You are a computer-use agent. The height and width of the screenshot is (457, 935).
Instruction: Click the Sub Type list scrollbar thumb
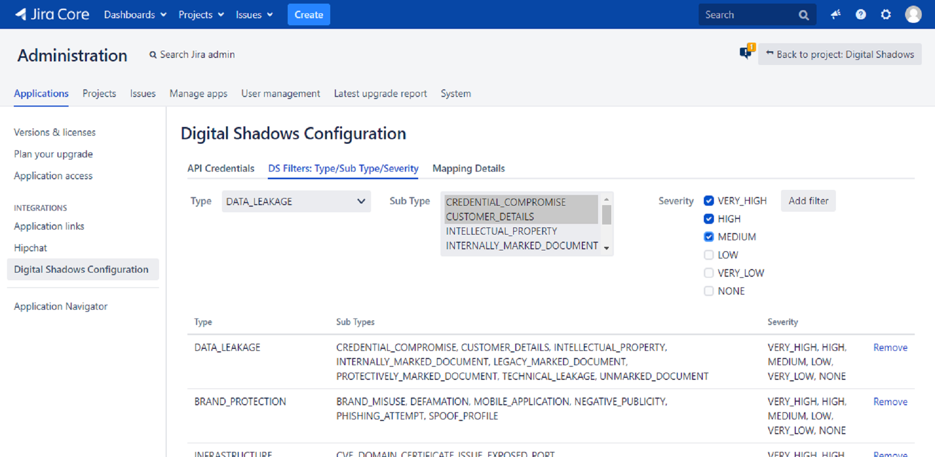pyautogui.click(x=606, y=215)
